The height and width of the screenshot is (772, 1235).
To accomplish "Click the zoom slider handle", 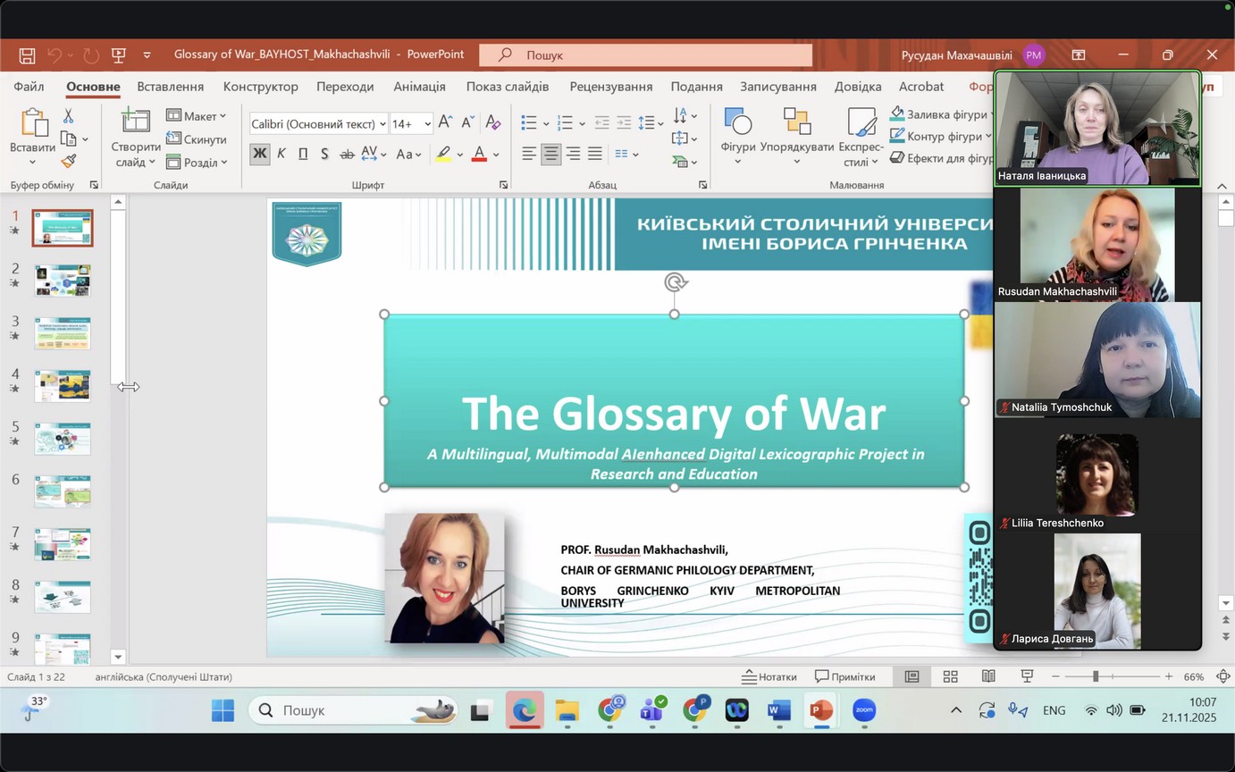I will click(x=1095, y=676).
